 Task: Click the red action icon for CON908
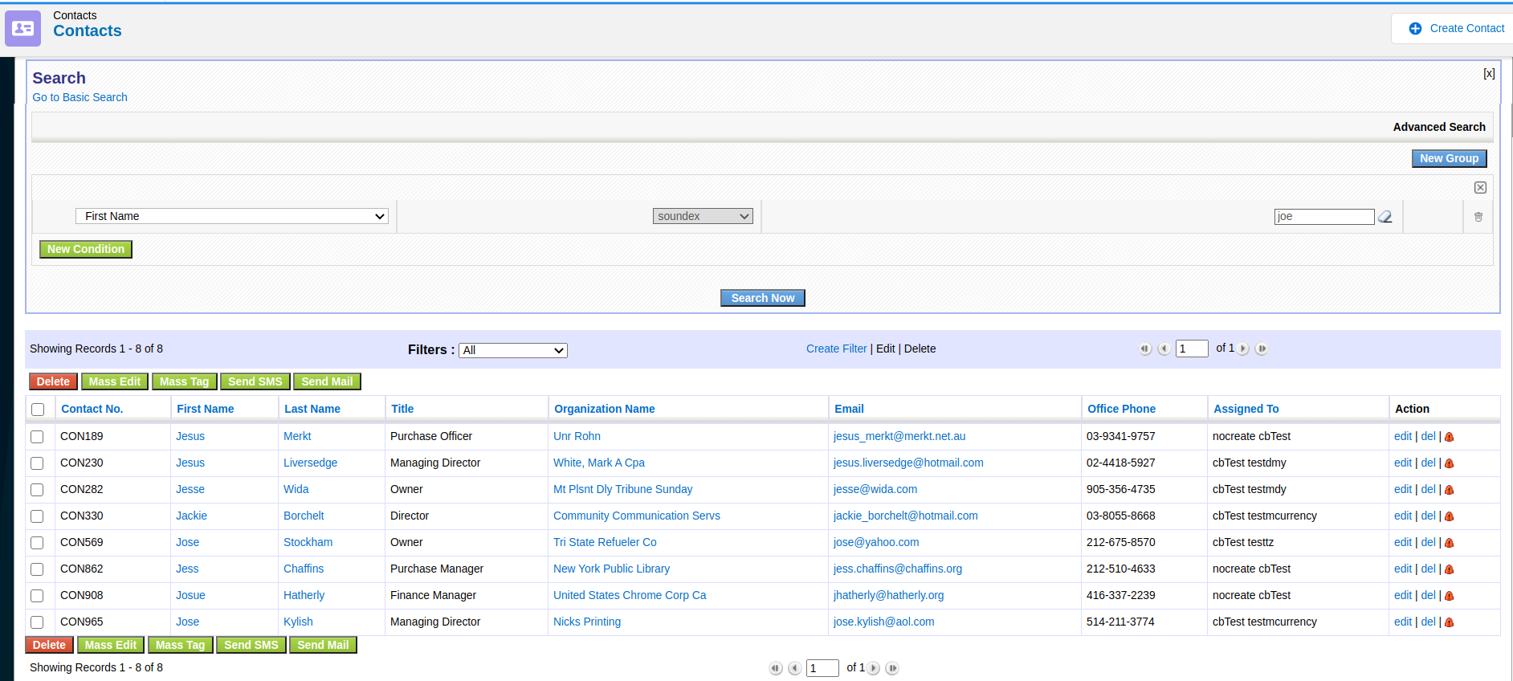tap(1450, 596)
